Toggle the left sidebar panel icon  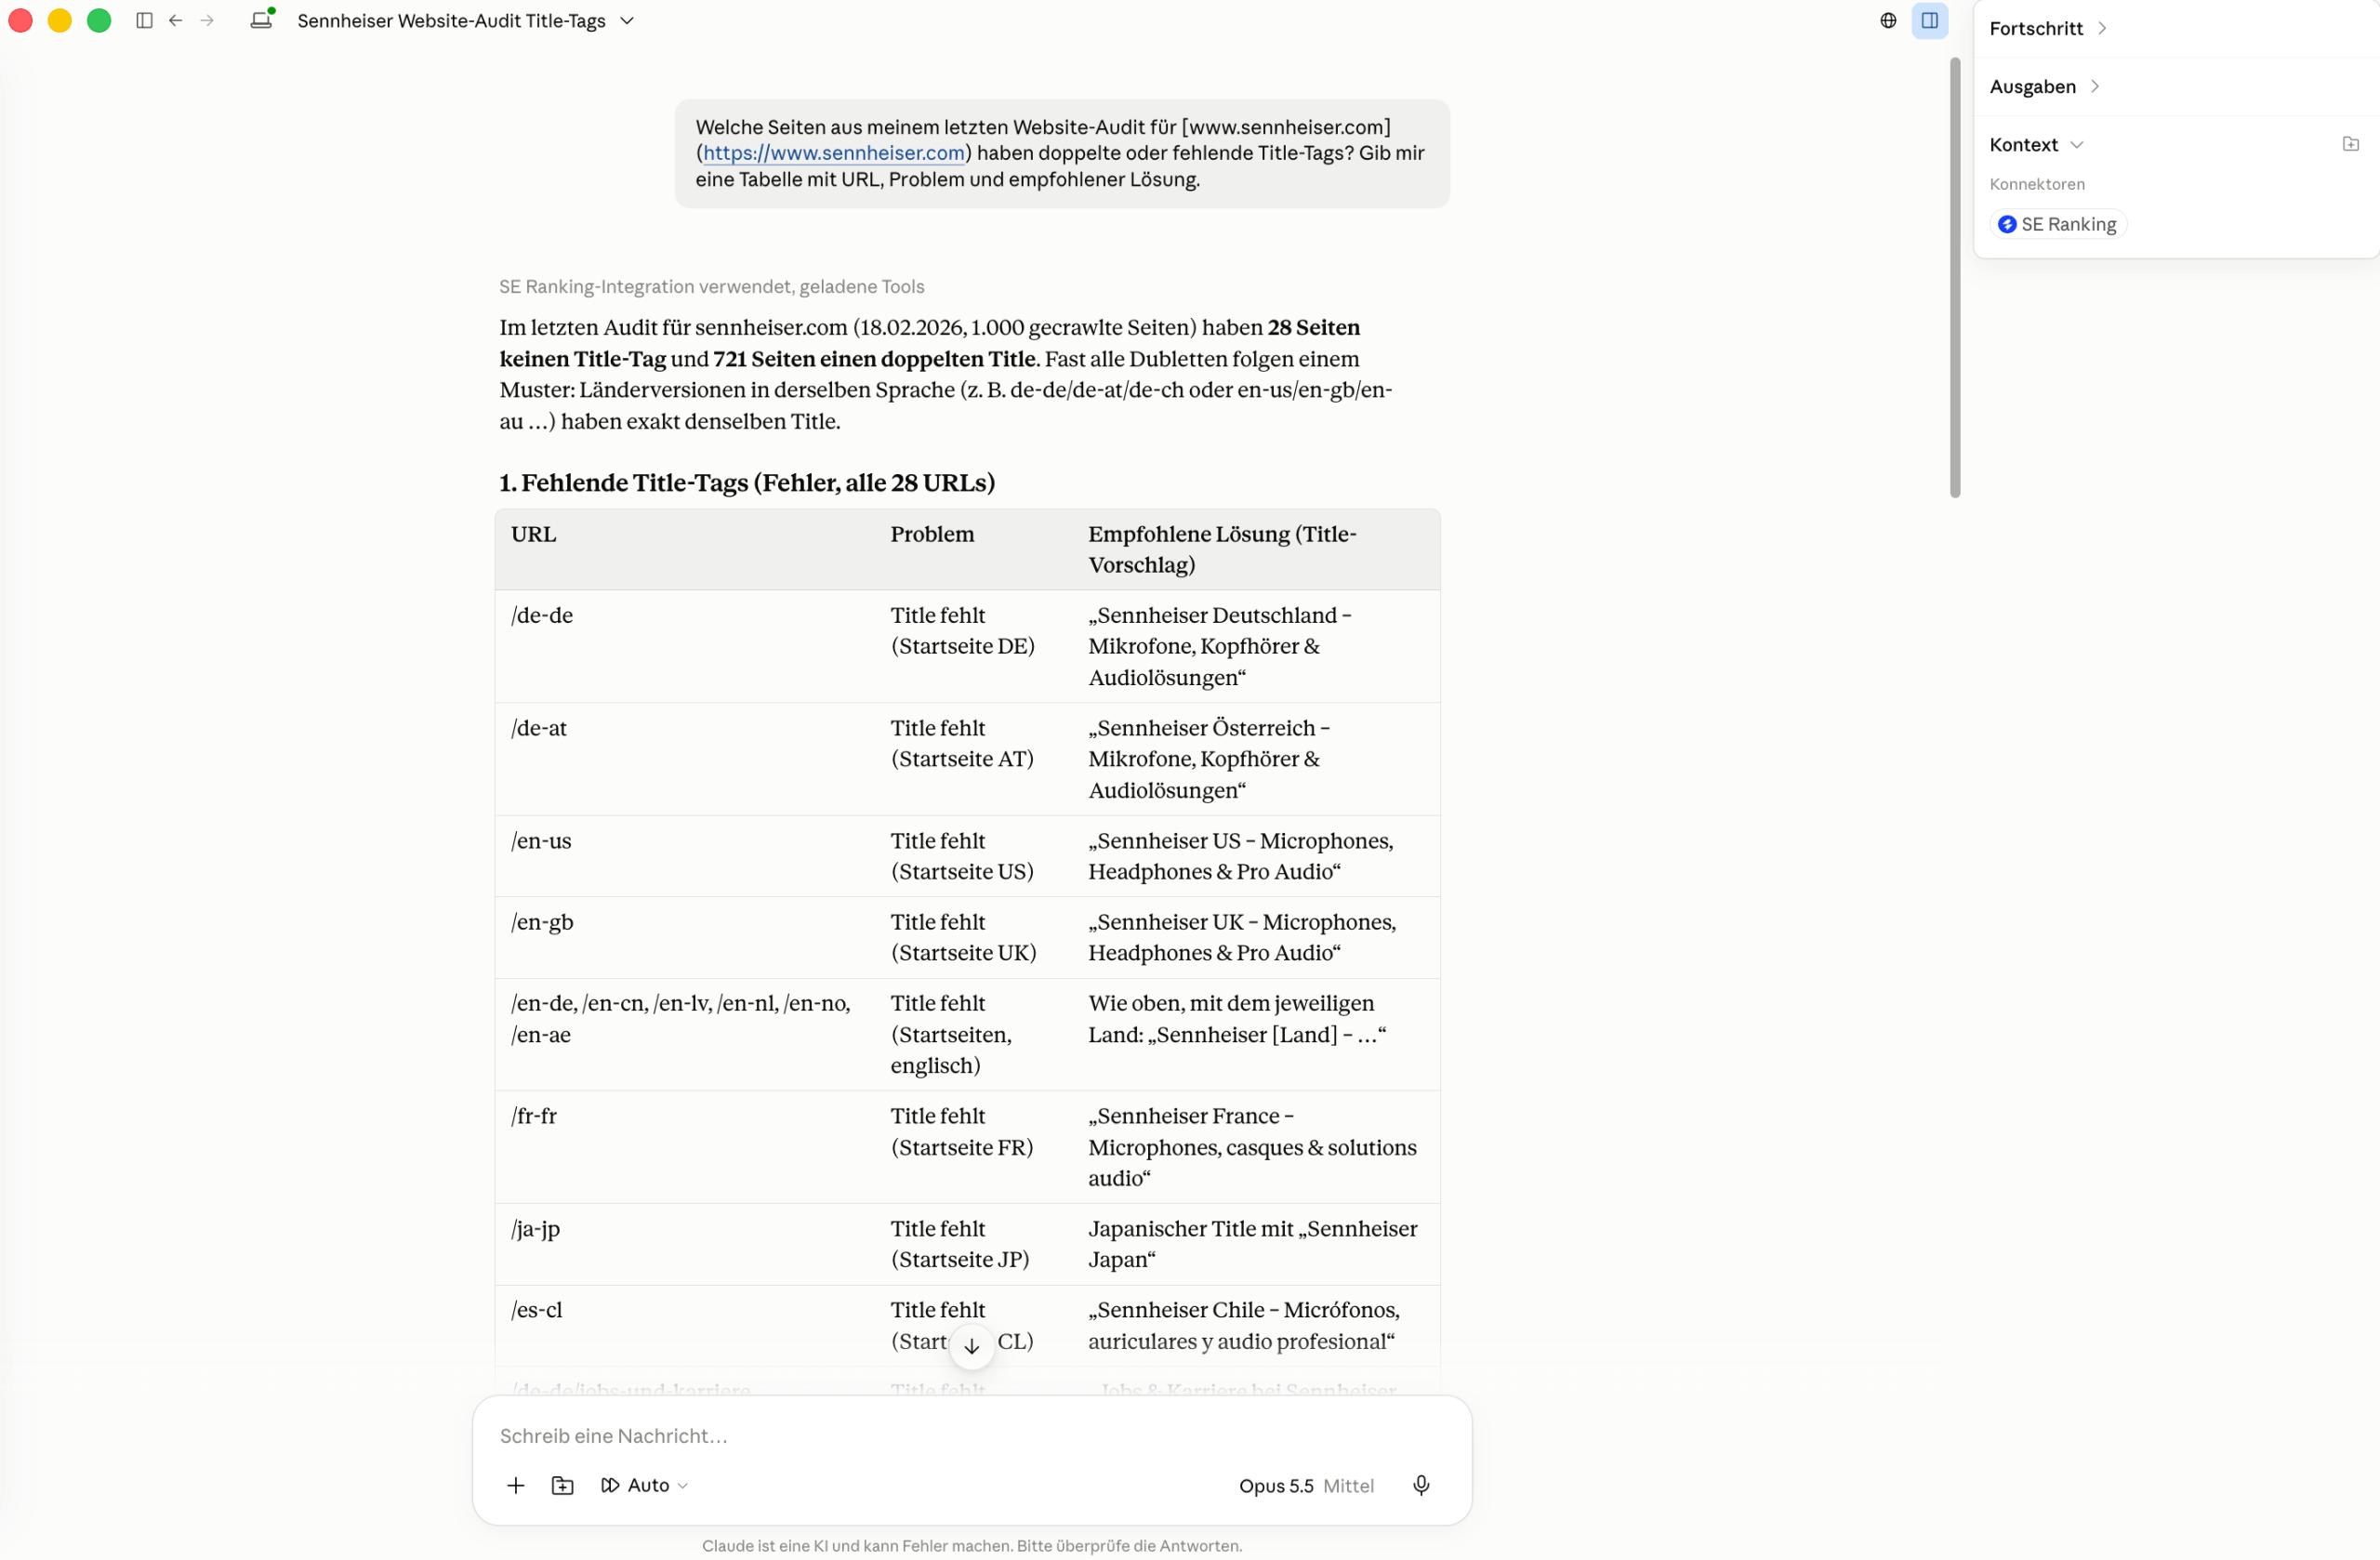coord(144,21)
